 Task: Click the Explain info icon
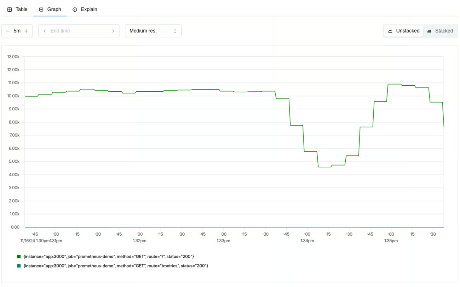coord(75,10)
